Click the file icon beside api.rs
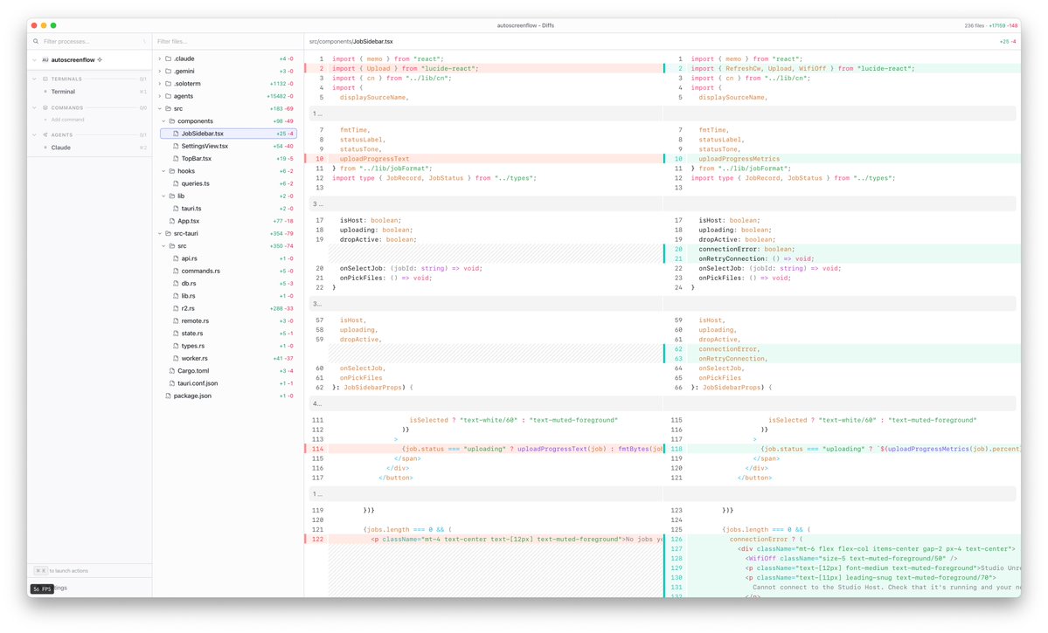Screen dimensions: 1048x633 pos(176,258)
